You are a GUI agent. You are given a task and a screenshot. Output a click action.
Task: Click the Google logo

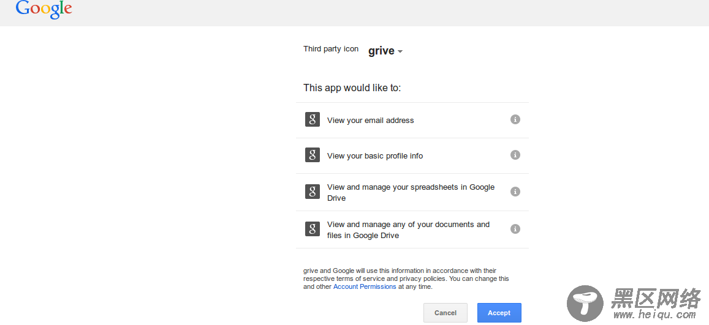tap(44, 10)
